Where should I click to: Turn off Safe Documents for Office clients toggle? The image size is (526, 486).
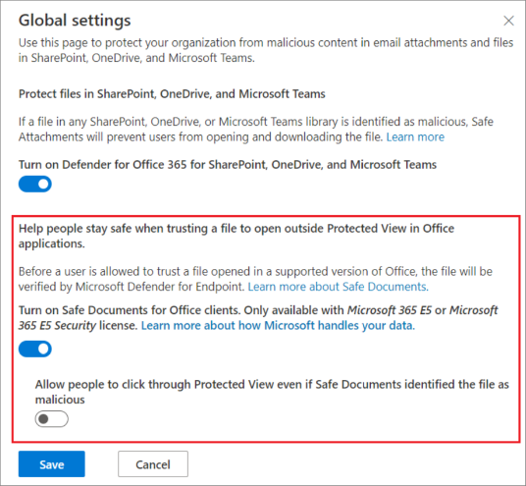click(x=35, y=349)
